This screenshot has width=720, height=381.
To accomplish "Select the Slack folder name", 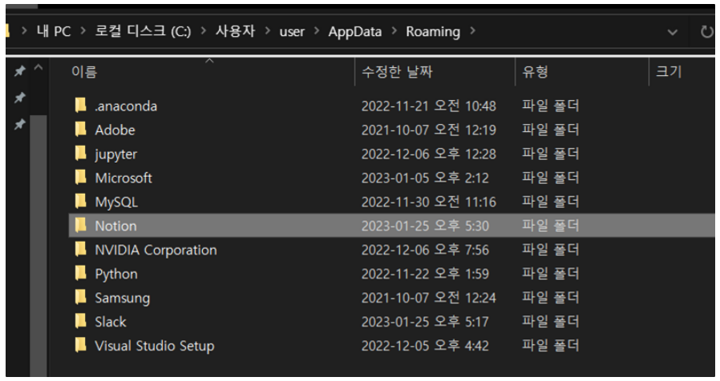I will pos(110,322).
